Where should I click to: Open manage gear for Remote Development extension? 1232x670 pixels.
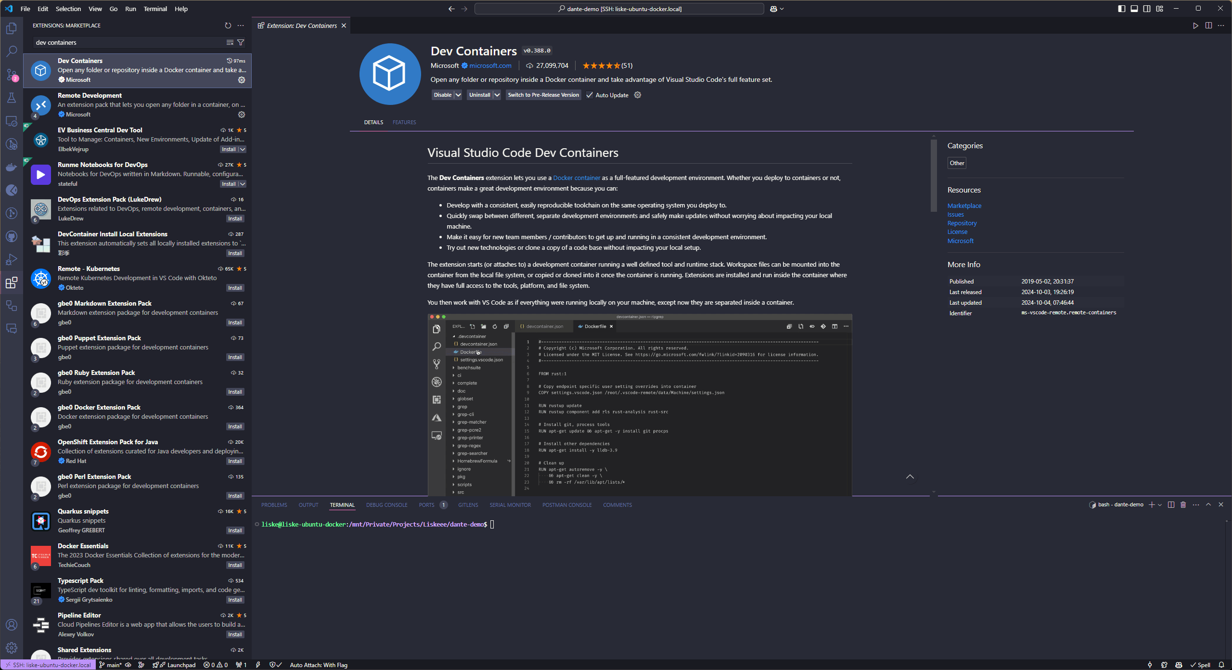(x=242, y=115)
